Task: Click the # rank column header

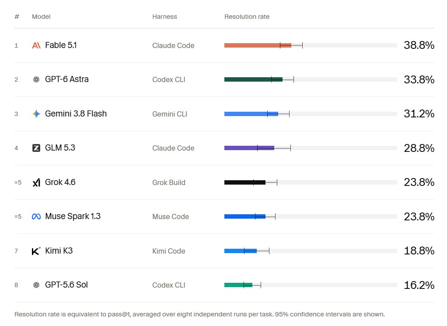Action: click(x=17, y=17)
